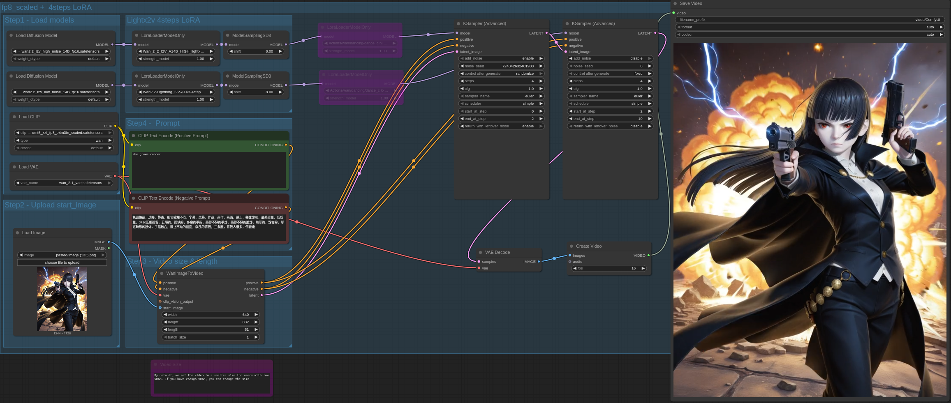The width and height of the screenshot is (951, 403).
Task: Increase start_at_step value 0 with its right arrow
Action: click(541, 111)
